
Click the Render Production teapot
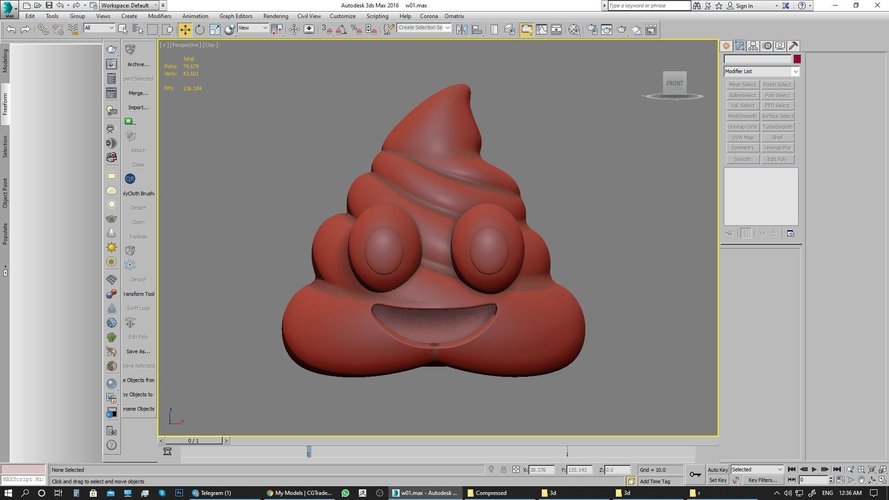coord(621,30)
